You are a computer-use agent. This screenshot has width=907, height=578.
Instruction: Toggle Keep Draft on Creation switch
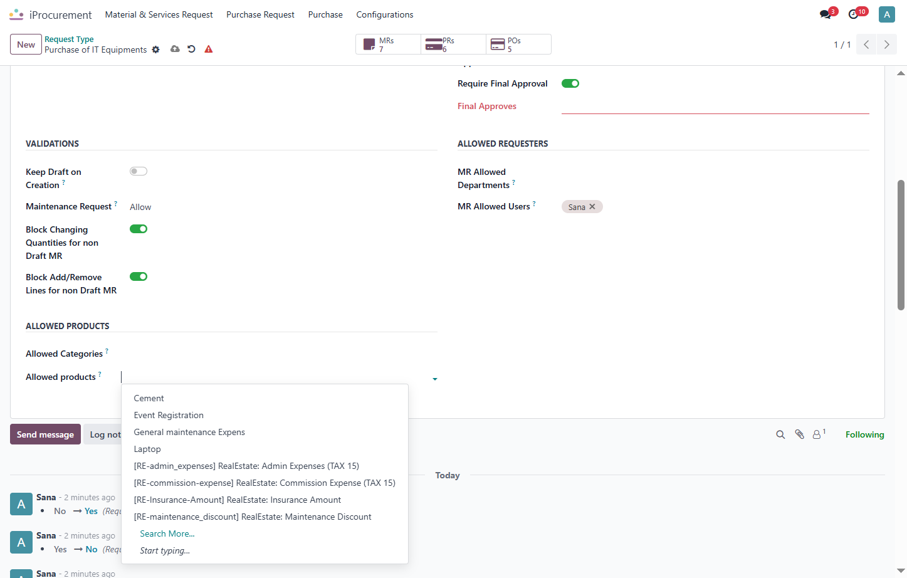tap(139, 171)
